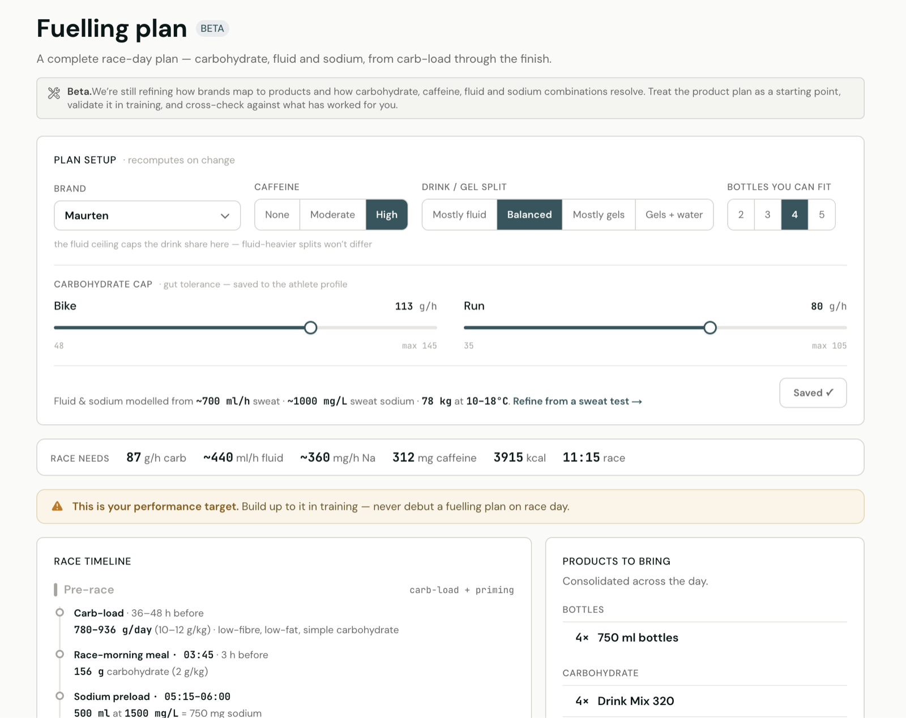Click the 80 g/h Run cap value
Screen dimensions: 906x718
pos(828,306)
